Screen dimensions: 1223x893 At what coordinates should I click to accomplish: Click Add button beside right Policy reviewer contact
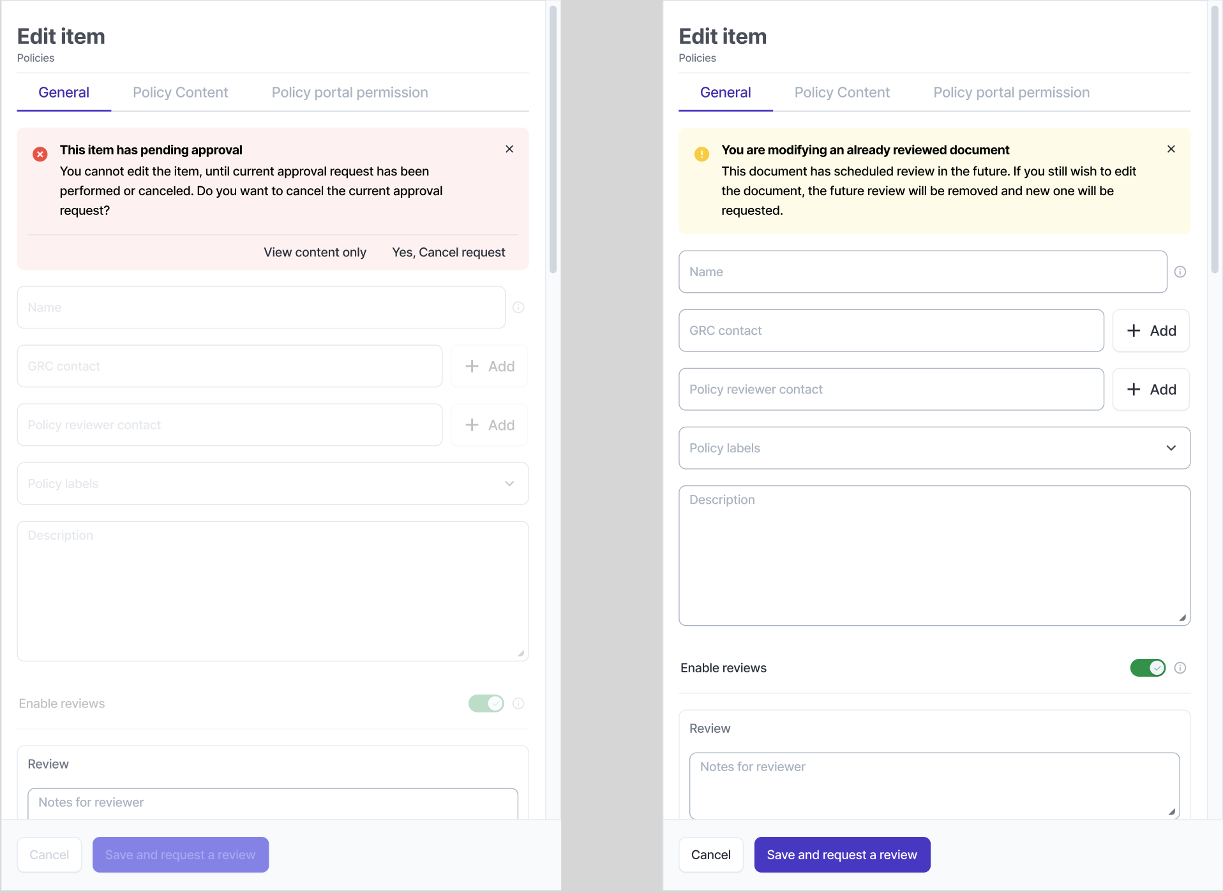pyautogui.click(x=1151, y=389)
